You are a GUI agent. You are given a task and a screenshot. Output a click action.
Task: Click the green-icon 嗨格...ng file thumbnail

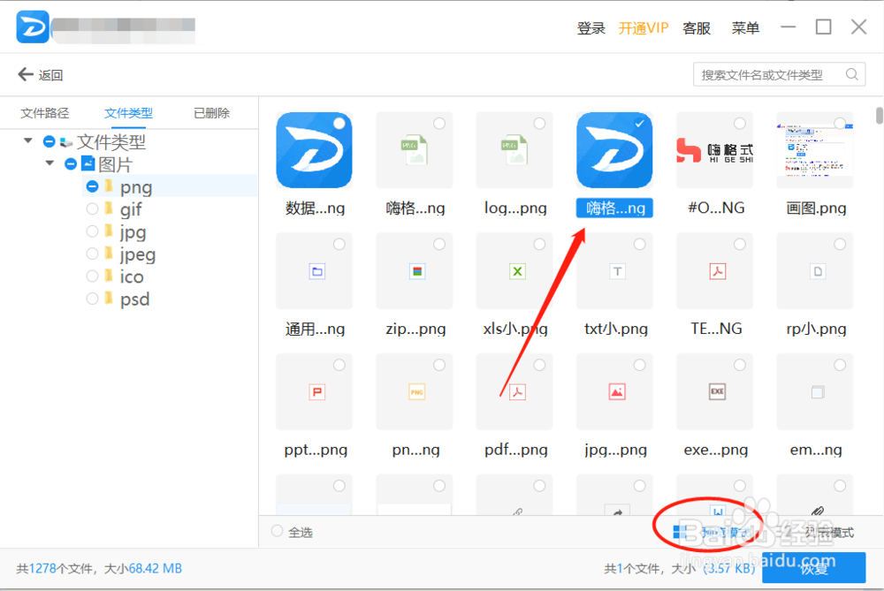pos(415,150)
